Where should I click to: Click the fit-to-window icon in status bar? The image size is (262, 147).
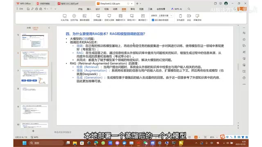(x=205, y=137)
